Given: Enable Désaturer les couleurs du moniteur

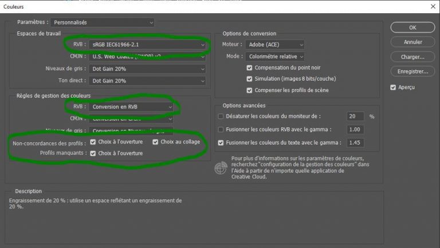Looking at the screenshot, I should click(x=221, y=116).
